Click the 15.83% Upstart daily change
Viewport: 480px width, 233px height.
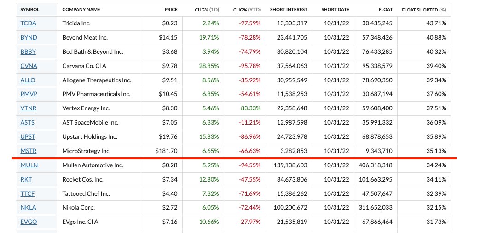pyautogui.click(x=209, y=136)
